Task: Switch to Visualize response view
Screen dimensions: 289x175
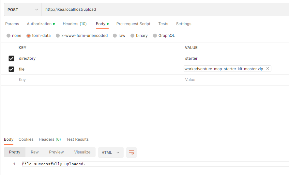Action: coord(82,152)
